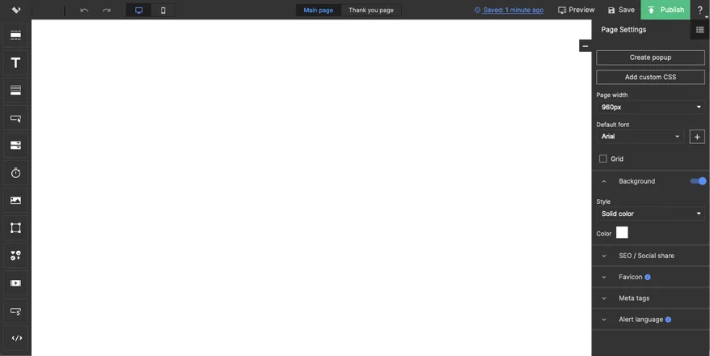710x356 pixels.
Task: Add a Section from the sidebar
Action: pos(15,36)
